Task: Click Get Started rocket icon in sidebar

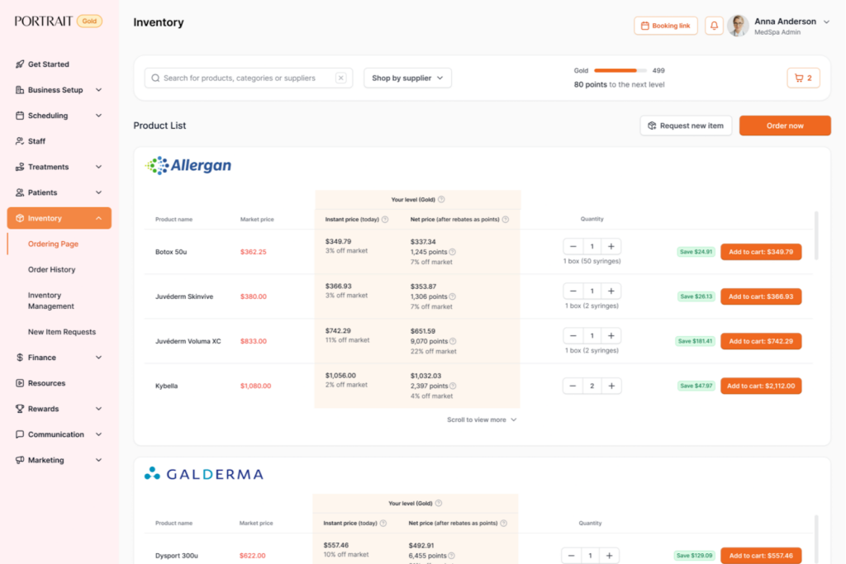Action: pos(20,64)
